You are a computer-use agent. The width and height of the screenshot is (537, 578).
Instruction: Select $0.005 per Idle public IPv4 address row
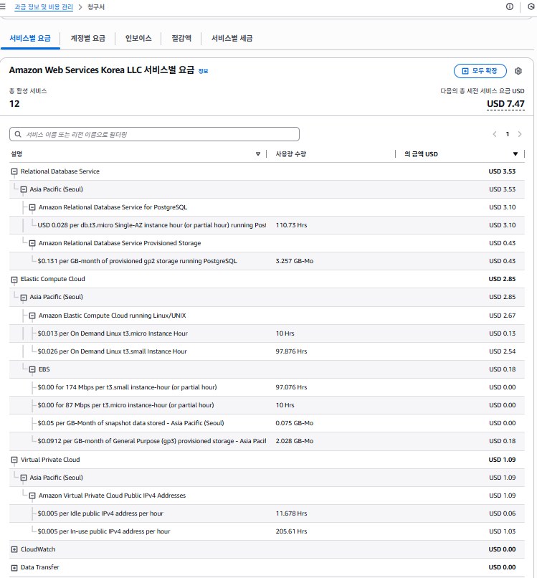(x=267, y=513)
